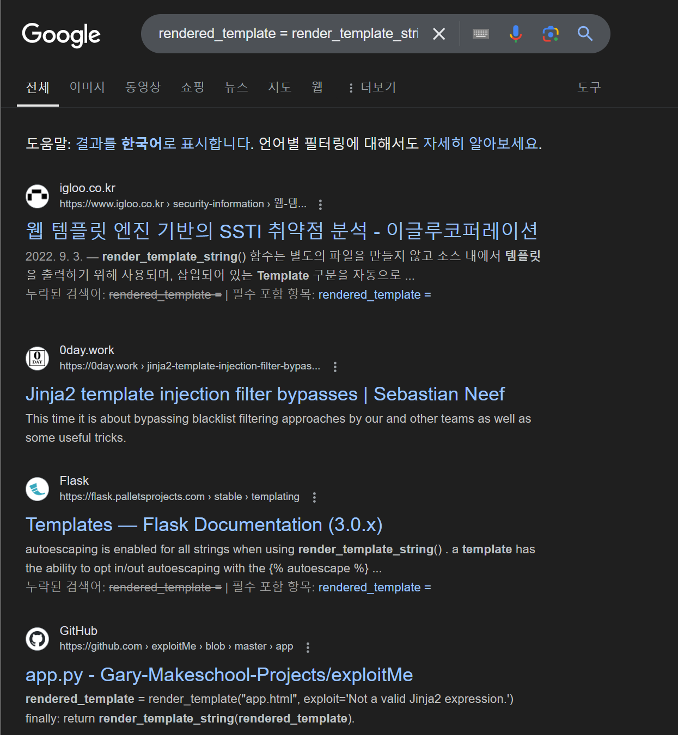Click the 'GitHub' site name text
The width and height of the screenshot is (678, 735).
coord(78,631)
